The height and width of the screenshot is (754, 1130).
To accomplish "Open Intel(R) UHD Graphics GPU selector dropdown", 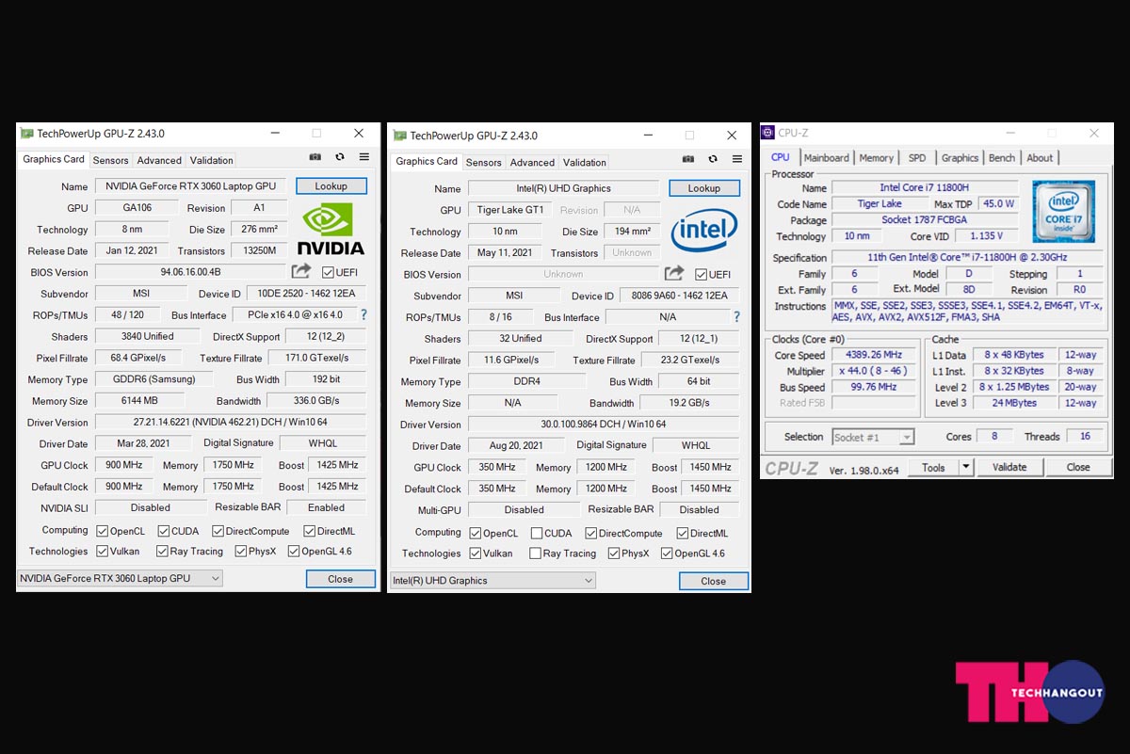I will coord(492,580).
